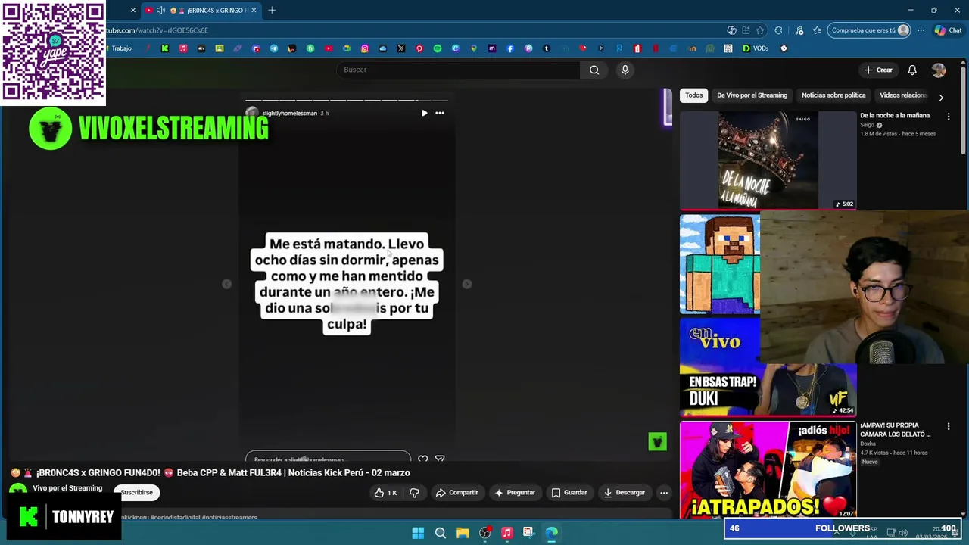Click the Guardar button
969x545 pixels.
[x=569, y=493]
